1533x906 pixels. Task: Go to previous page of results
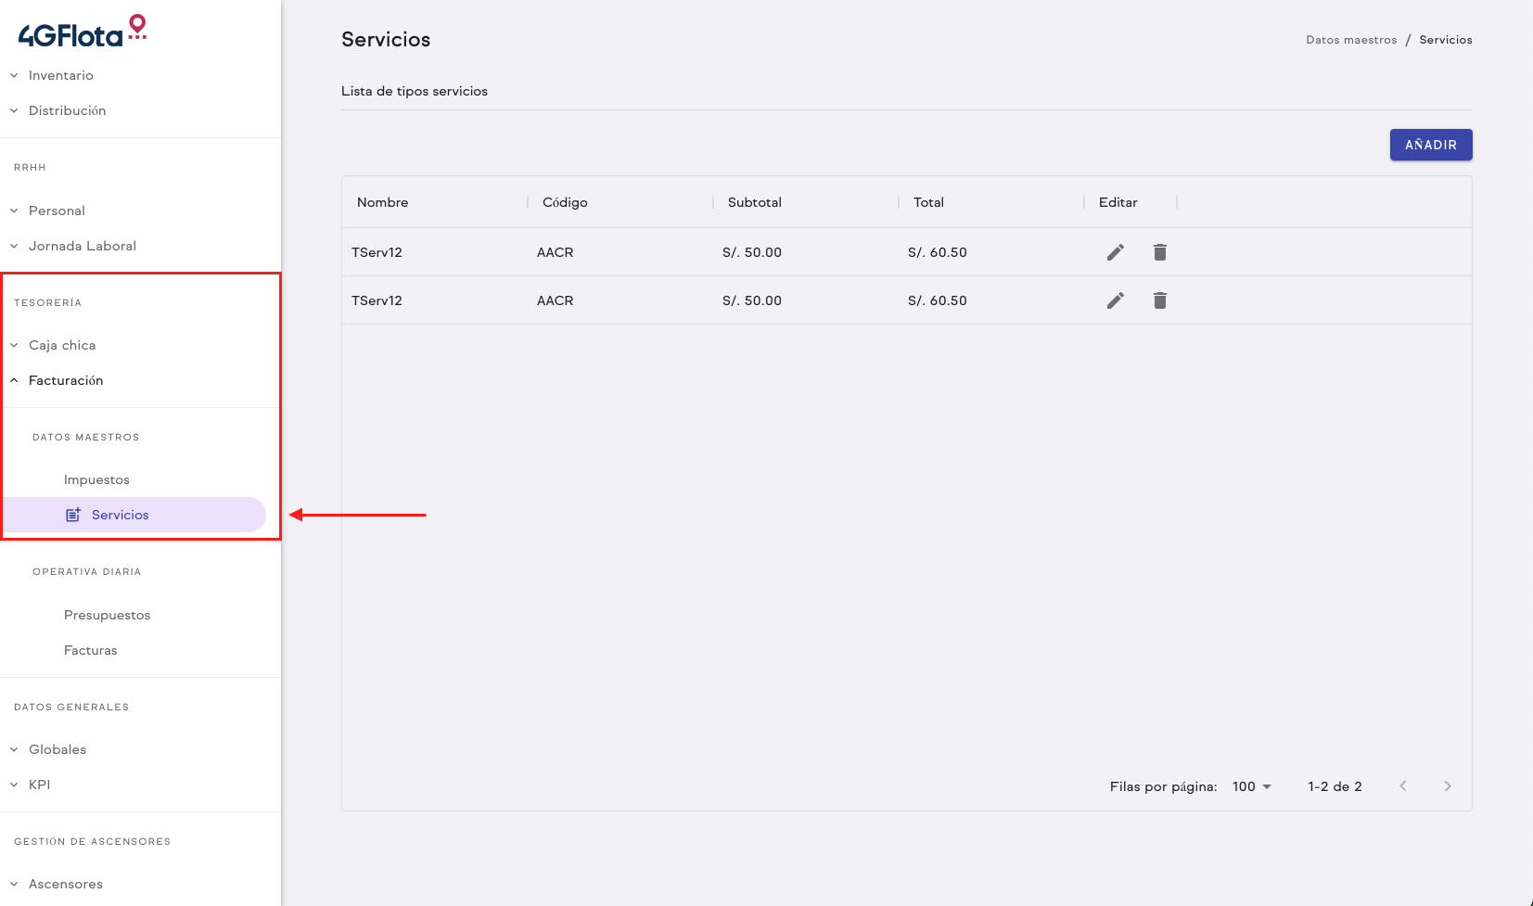1402,786
